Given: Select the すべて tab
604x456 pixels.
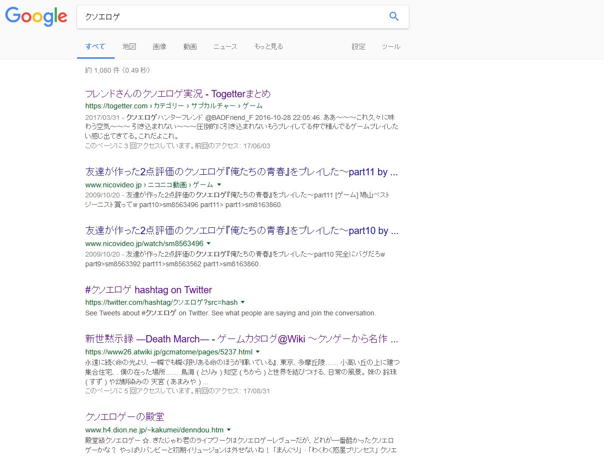Looking at the screenshot, I should [x=95, y=47].
